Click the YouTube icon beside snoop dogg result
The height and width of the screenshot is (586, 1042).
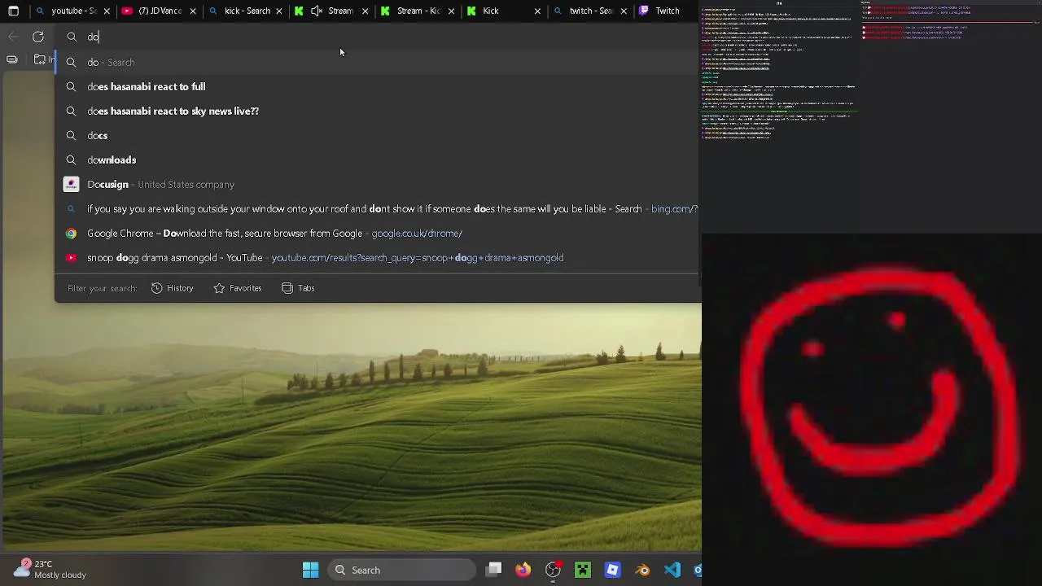click(72, 258)
